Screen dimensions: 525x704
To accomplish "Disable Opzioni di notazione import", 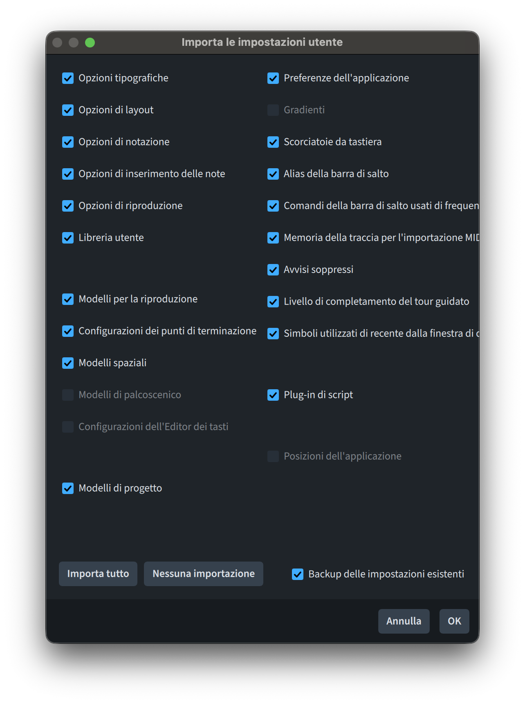I will pos(68,142).
